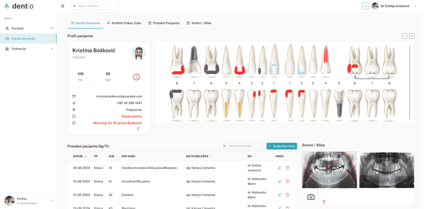Delete the 18-08-2024 record for tooth 14
The image size is (425, 209).
(x=288, y=168)
